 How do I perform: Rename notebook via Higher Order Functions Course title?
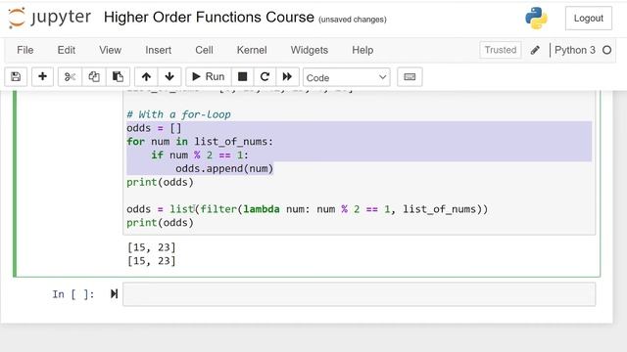tap(209, 18)
